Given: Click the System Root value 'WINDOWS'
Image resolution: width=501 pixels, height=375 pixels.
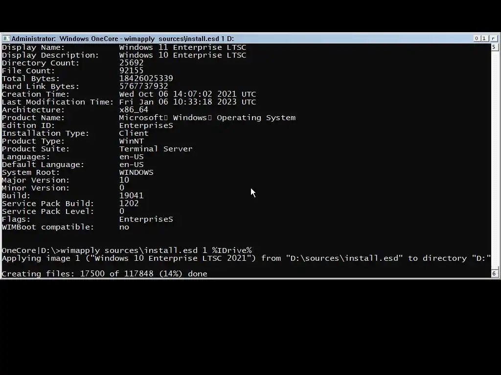Looking at the screenshot, I should pos(136,172).
